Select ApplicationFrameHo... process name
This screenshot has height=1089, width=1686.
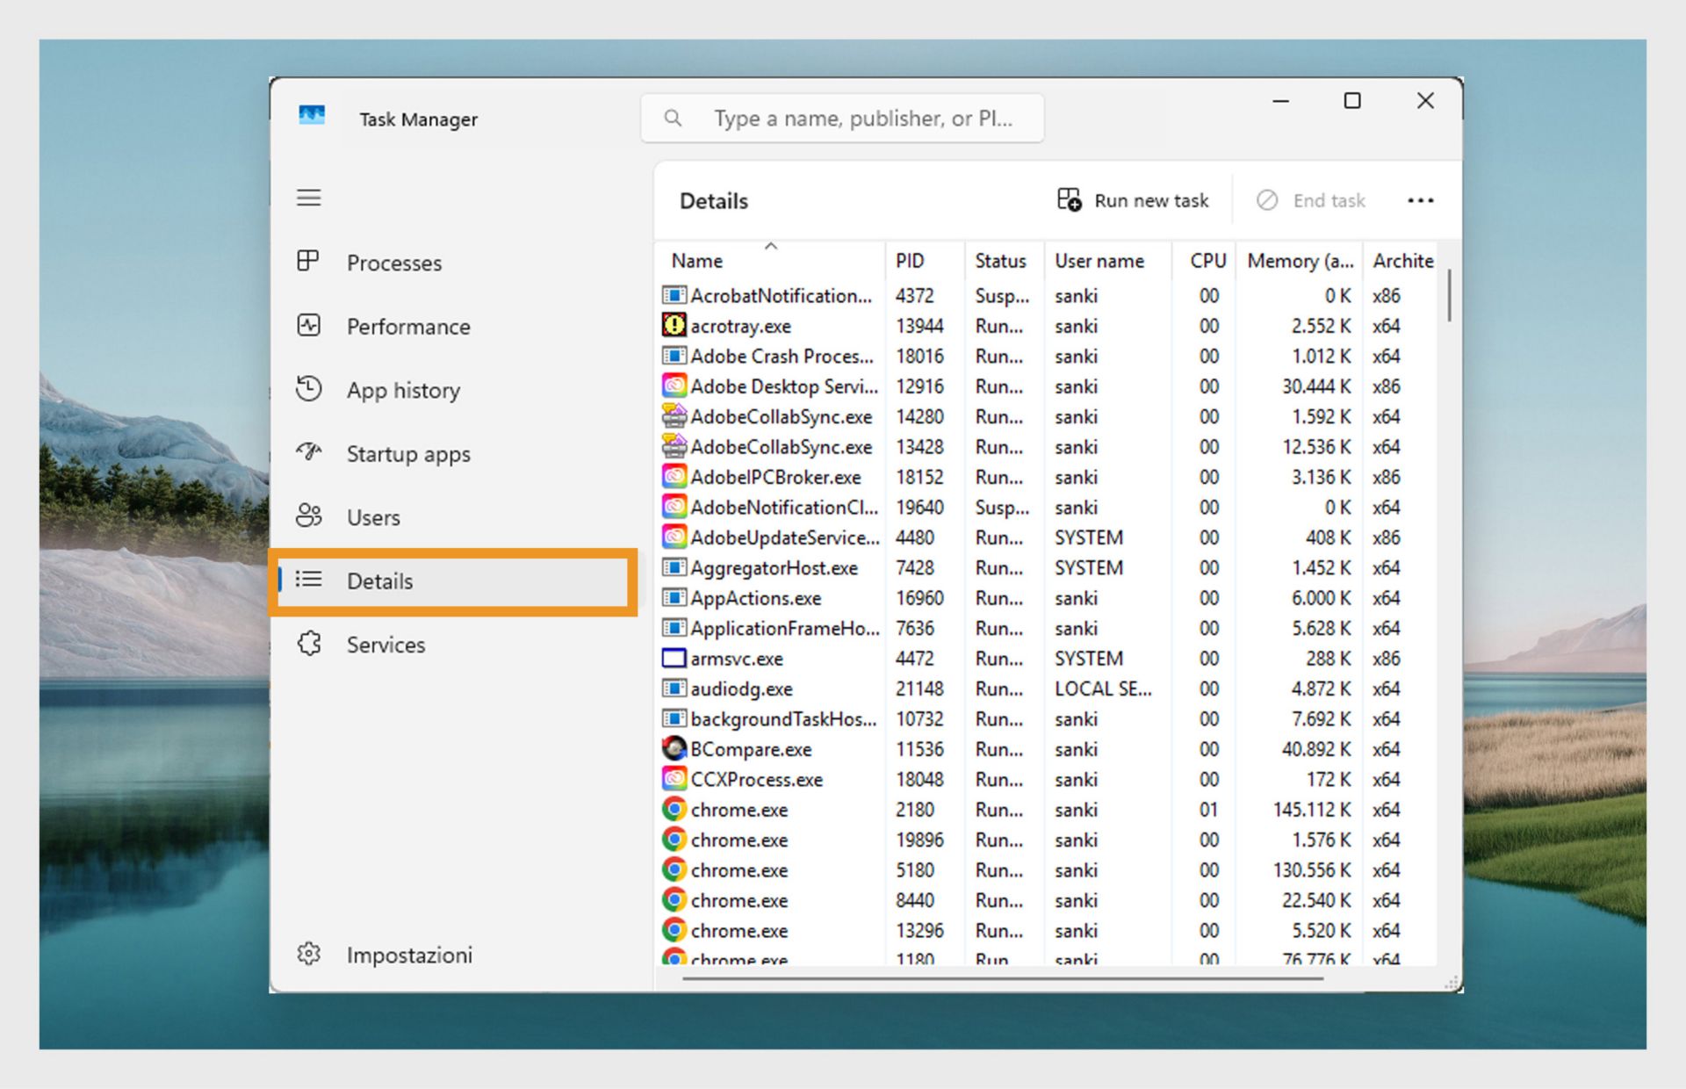tap(784, 628)
